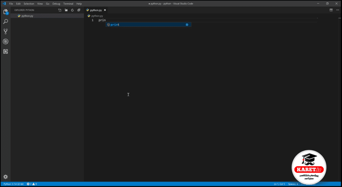Click the New Folder icon in Explorer
This screenshot has height=187, width=342.
66,10
